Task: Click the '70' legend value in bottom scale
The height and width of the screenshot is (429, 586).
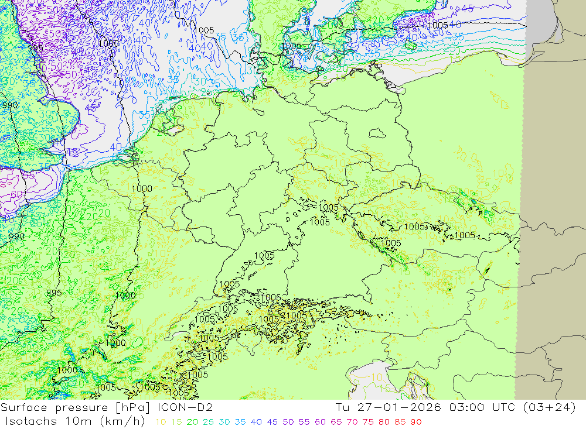Action: pos(352,423)
